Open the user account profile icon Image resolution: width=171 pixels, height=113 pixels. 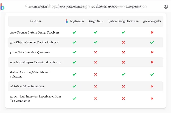coord(166,7)
